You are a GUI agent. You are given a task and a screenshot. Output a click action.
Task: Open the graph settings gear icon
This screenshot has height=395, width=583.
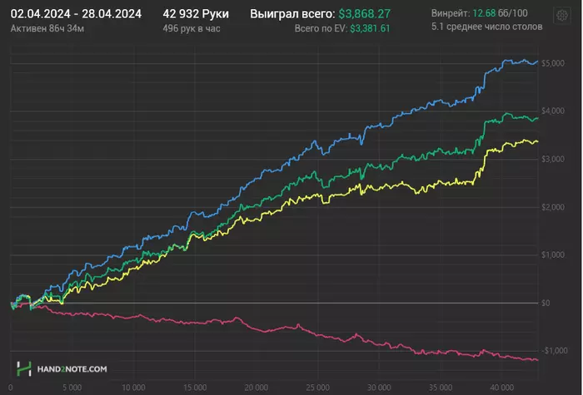point(562,15)
